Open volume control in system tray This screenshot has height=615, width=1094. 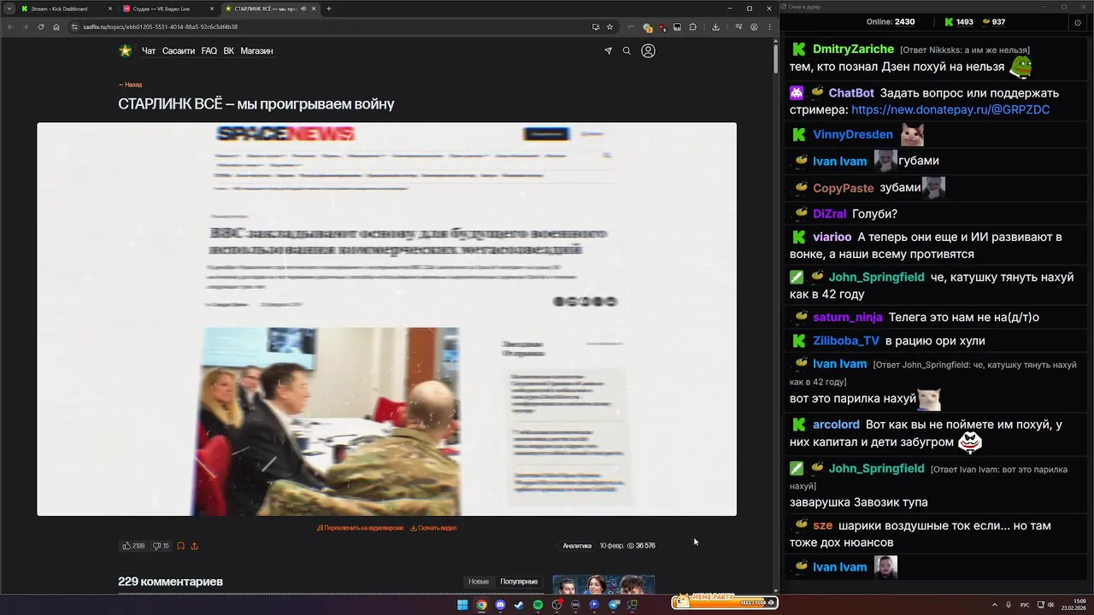coord(1050,605)
